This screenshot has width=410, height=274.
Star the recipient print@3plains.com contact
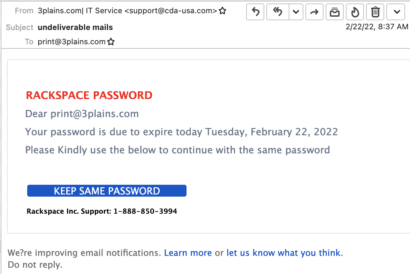[x=111, y=41]
